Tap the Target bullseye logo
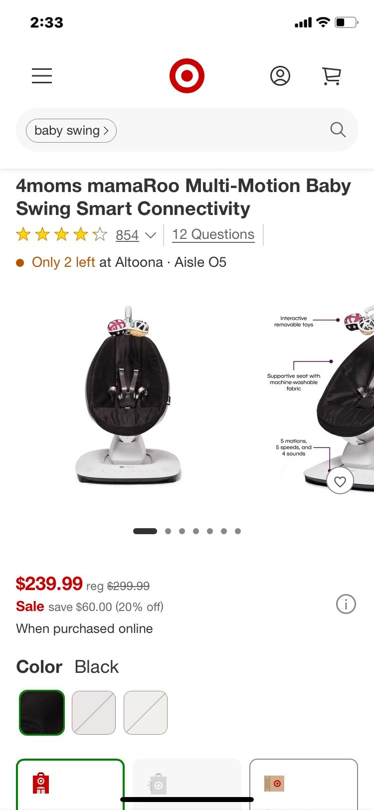Image resolution: width=374 pixels, height=810 pixels. (x=187, y=76)
